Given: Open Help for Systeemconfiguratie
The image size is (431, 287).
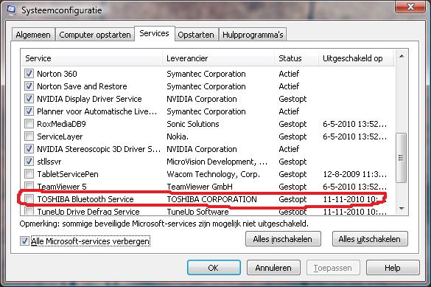Looking at the screenshot, I should [x=393, y=268].
